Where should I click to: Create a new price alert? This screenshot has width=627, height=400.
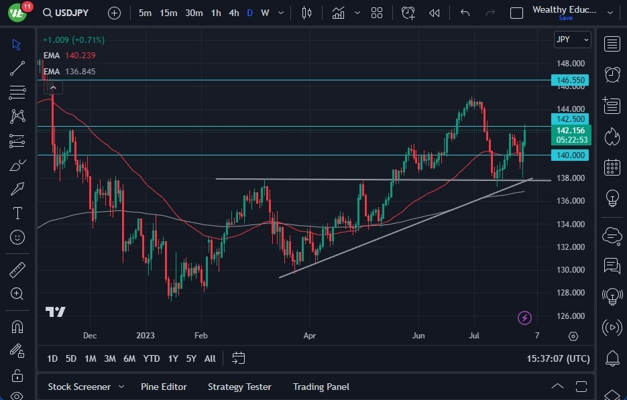click(408, 12)
